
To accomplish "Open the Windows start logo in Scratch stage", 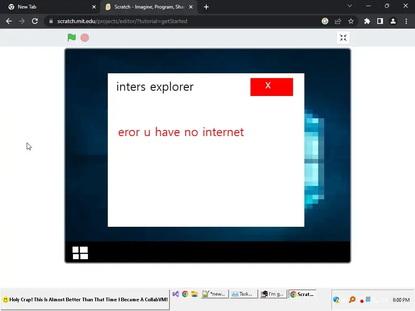I will point(80,253).
